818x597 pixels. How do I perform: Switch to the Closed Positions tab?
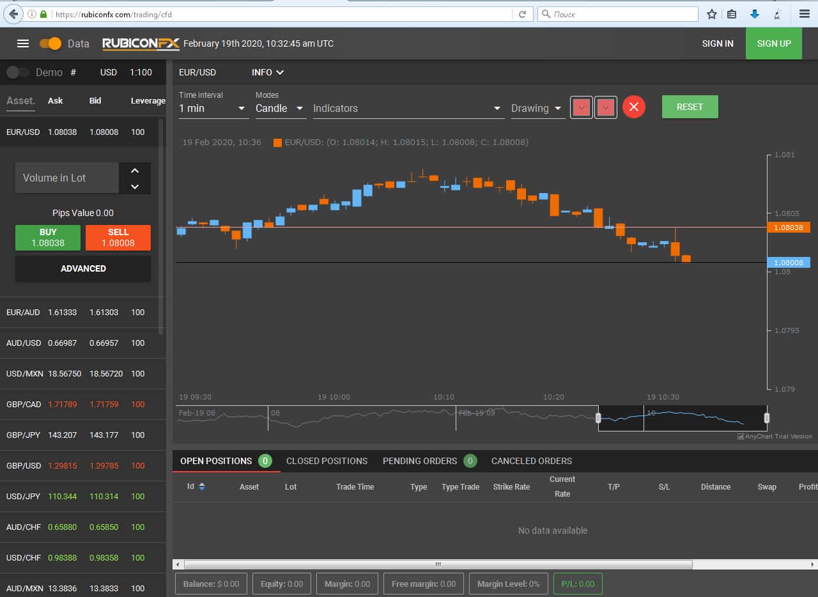pyautogui.click(x=327, y=461)
